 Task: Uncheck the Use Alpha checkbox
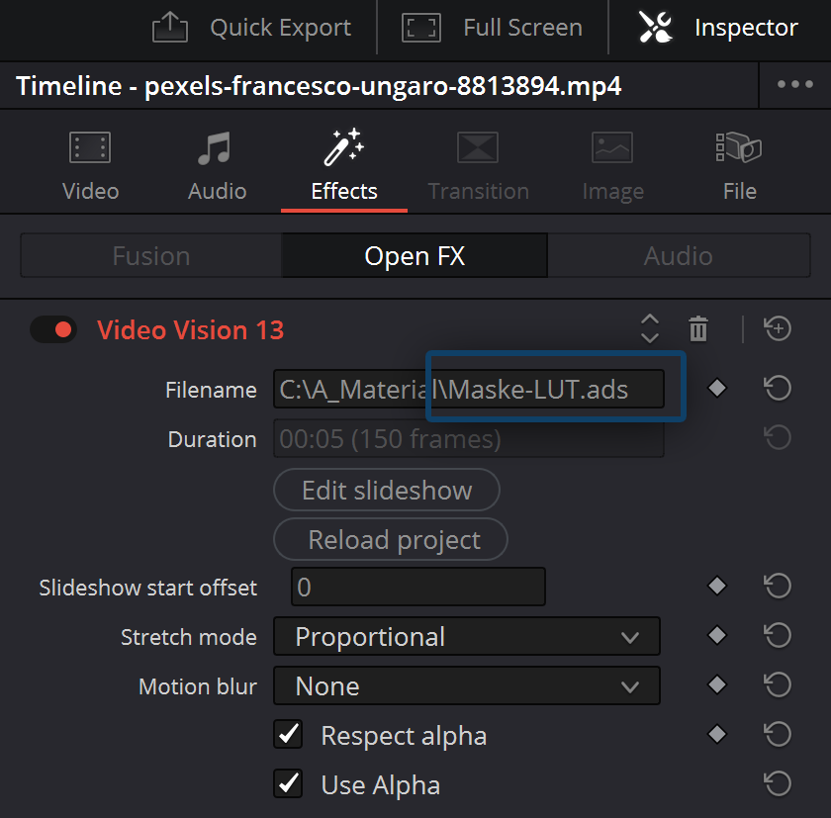click(289, 784)
